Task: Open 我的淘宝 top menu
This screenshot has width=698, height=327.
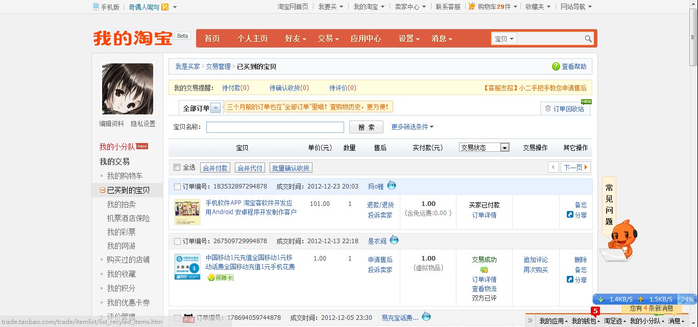Action: pyautogui.click(x=369, y=7)
